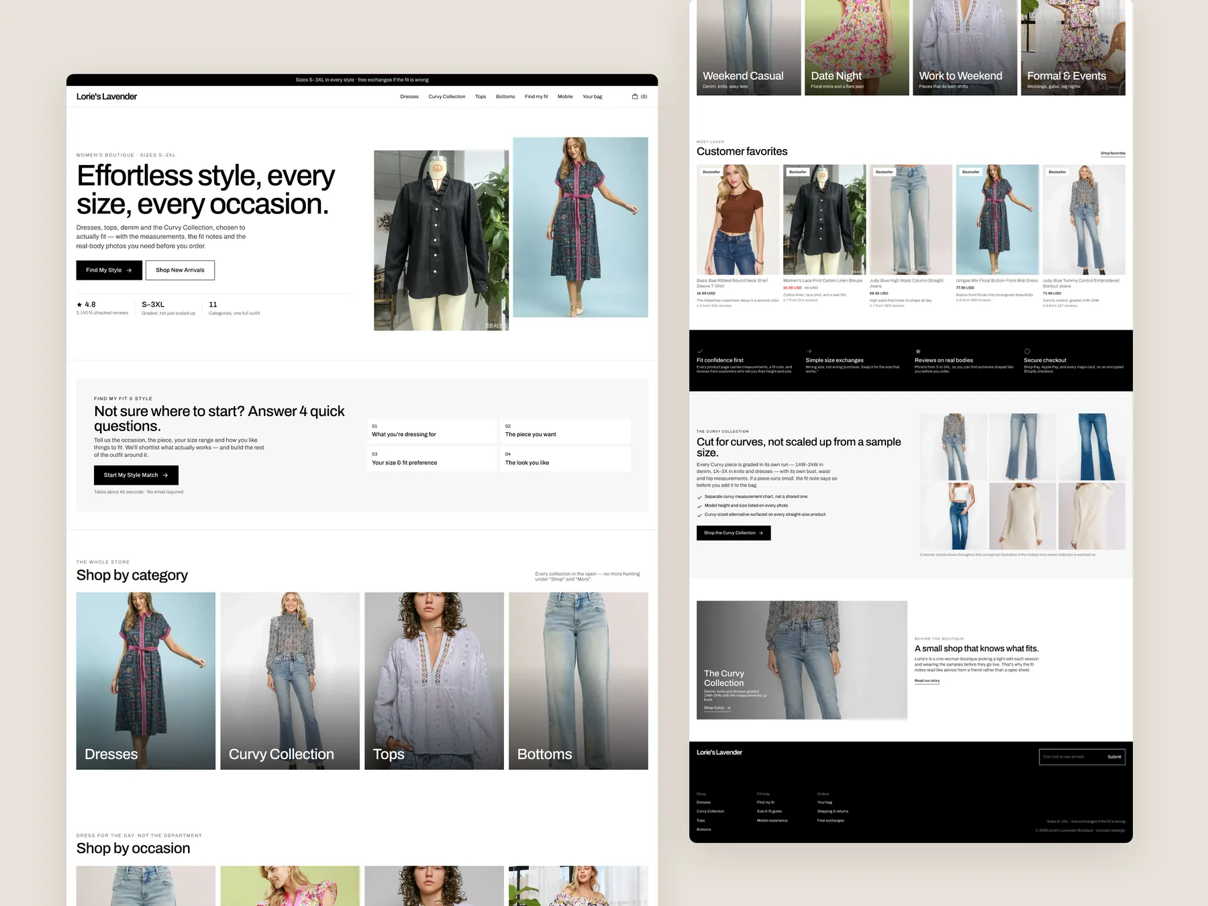Open Curvy Collection in top navigation
The image size is (1208, 906).
[447, 97]
